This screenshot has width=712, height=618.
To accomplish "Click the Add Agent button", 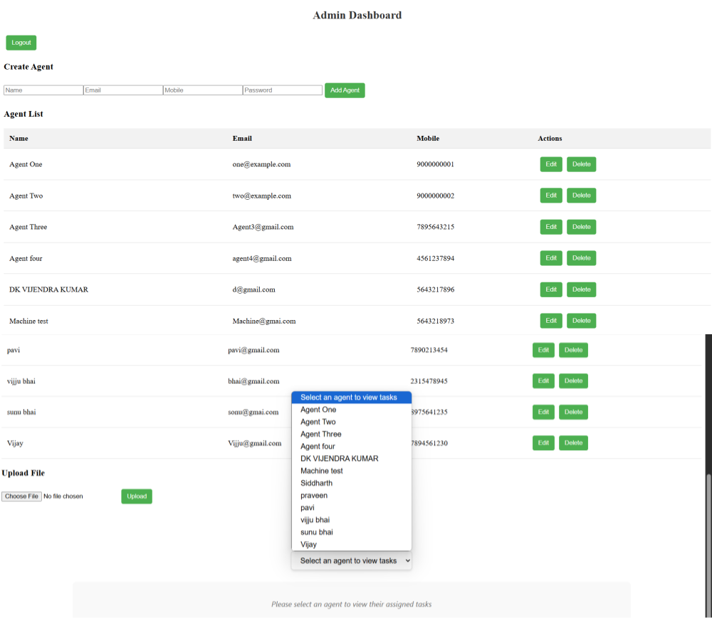I will point(345,90).
